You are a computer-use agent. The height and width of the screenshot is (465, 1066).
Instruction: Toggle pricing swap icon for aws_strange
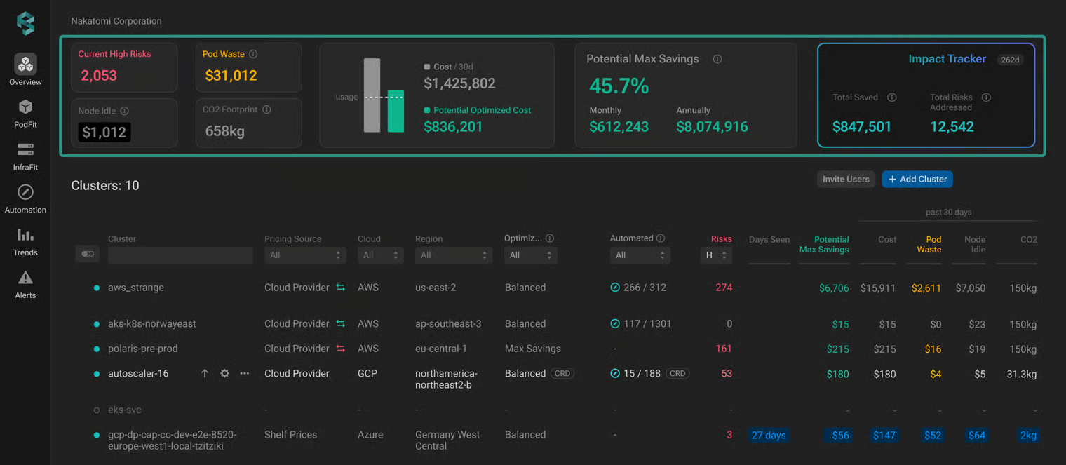coord(341,288)
